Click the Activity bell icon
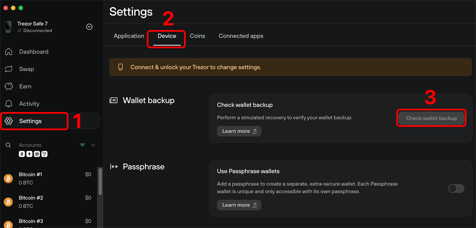 [9, 104]
